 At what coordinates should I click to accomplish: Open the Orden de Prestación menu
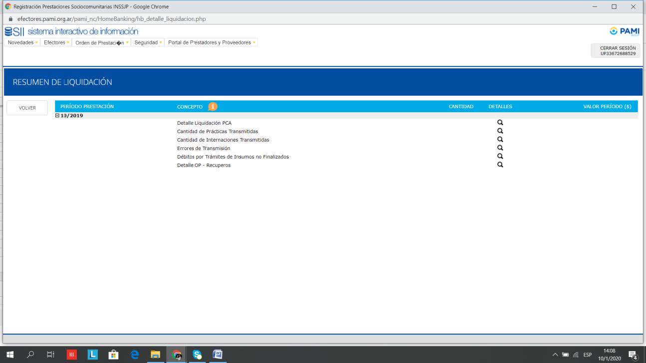102,42
